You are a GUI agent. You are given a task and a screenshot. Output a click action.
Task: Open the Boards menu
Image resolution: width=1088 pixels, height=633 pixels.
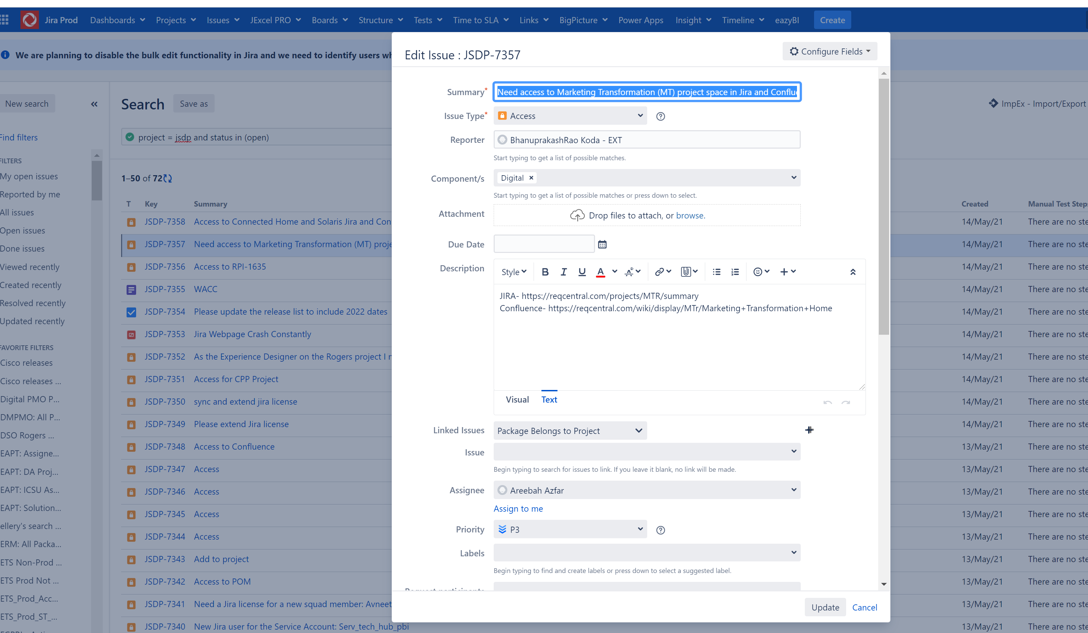[x=330, y=20]
